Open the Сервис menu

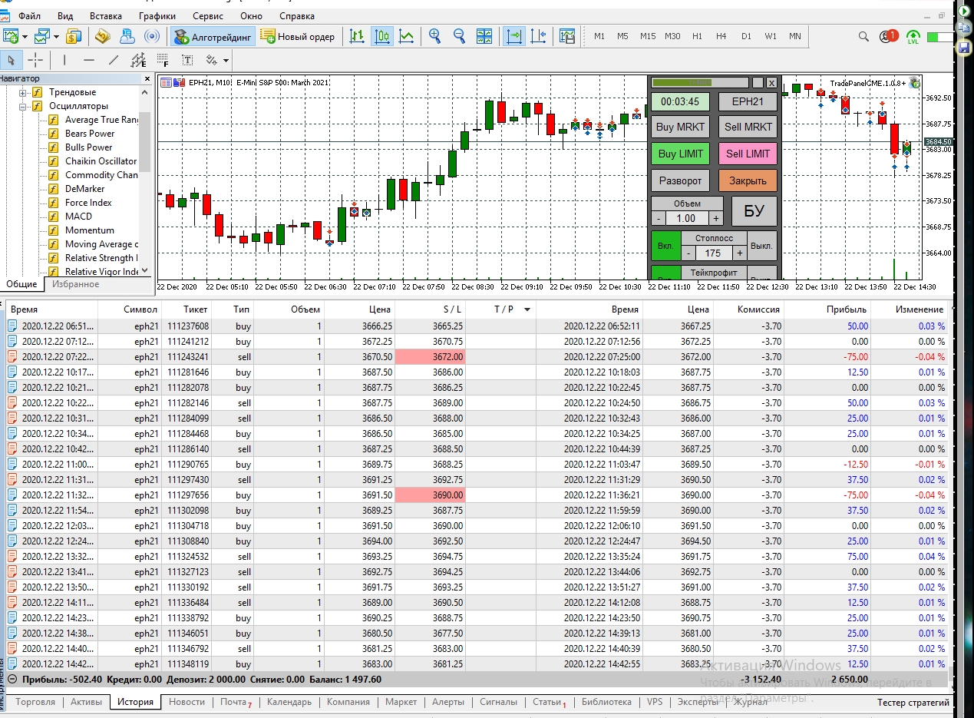pos(208,15)
